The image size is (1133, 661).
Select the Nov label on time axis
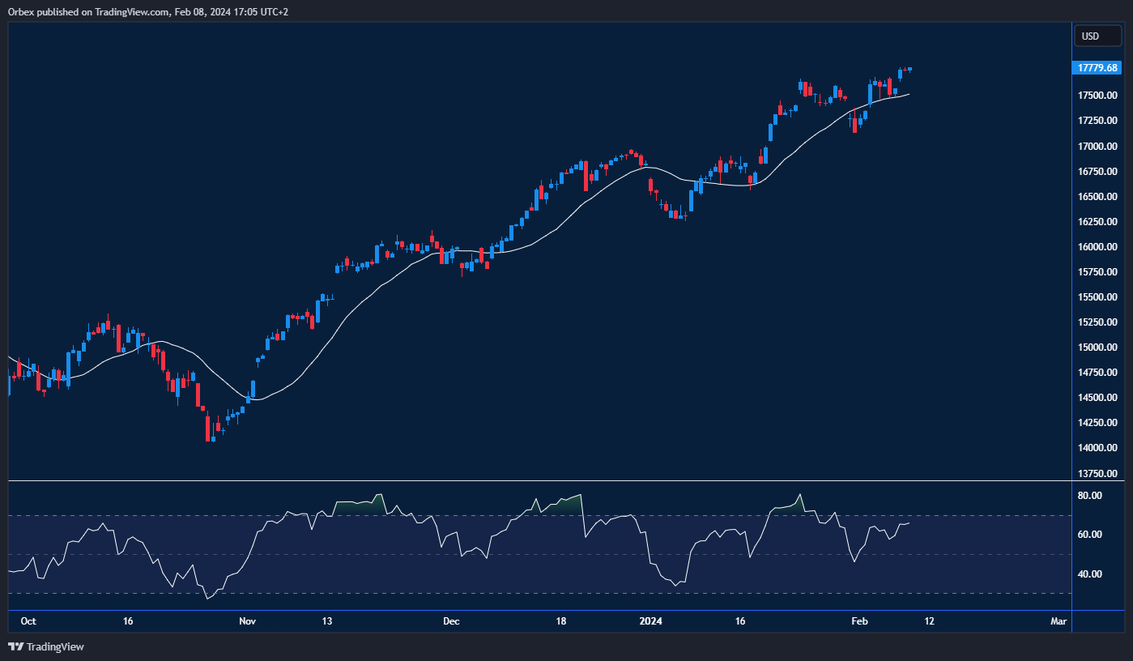point(248,621)
